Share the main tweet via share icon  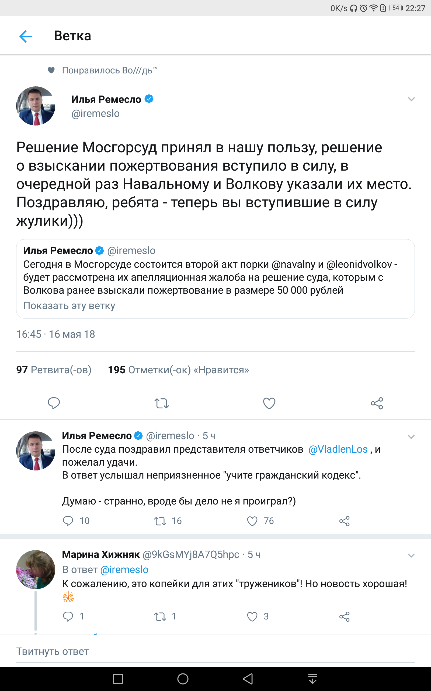coord(377,403)
